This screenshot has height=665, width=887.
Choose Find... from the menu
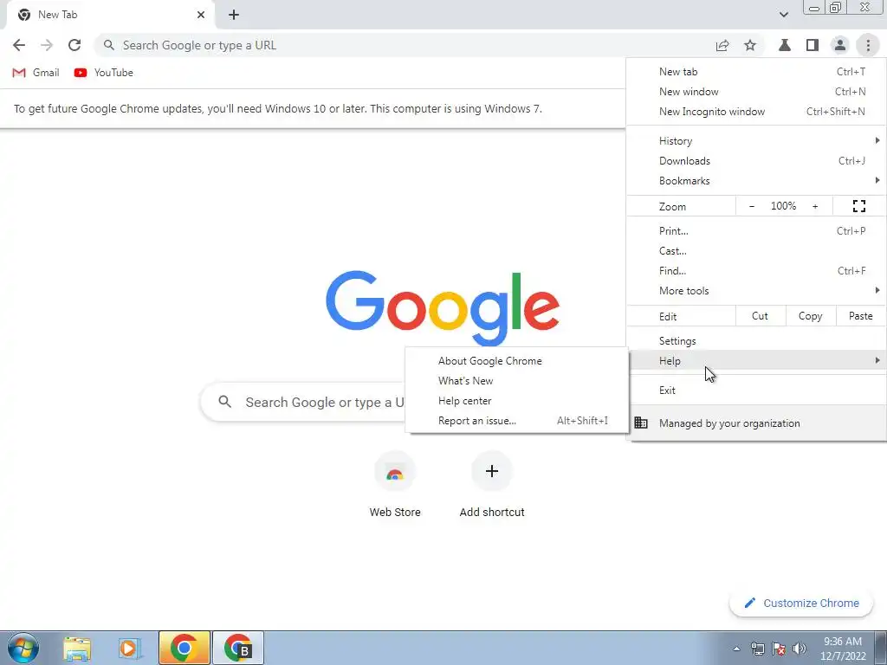[756, 271]
